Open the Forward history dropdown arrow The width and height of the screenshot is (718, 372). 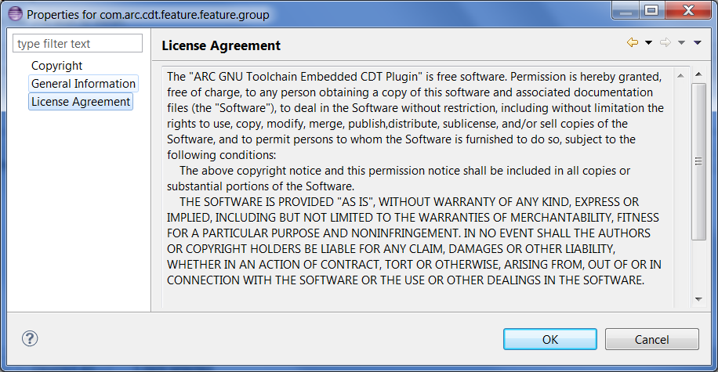(x=681, y=42)
